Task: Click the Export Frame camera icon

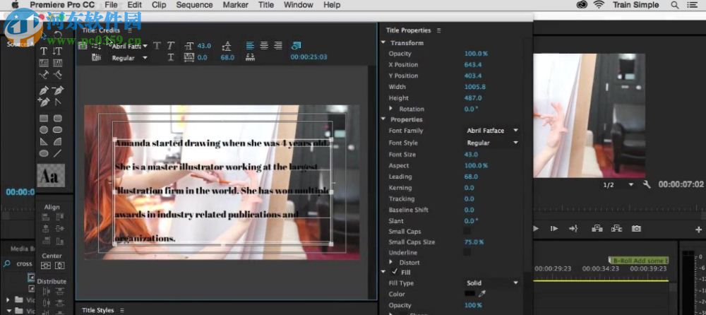Action: (636, 228)
